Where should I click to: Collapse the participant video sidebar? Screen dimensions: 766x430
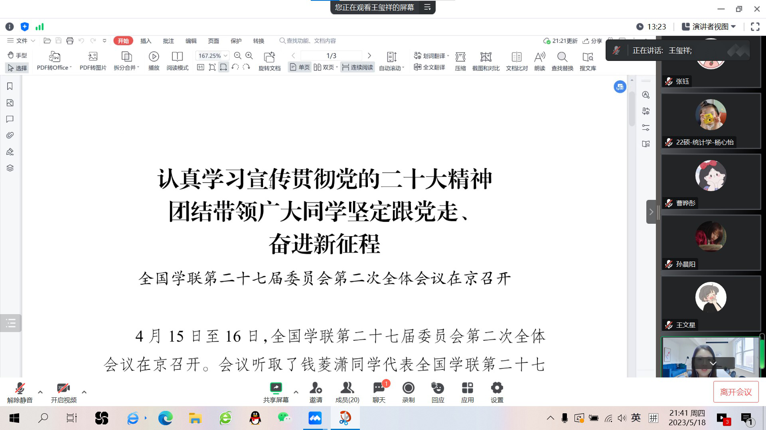click(651, 212)
